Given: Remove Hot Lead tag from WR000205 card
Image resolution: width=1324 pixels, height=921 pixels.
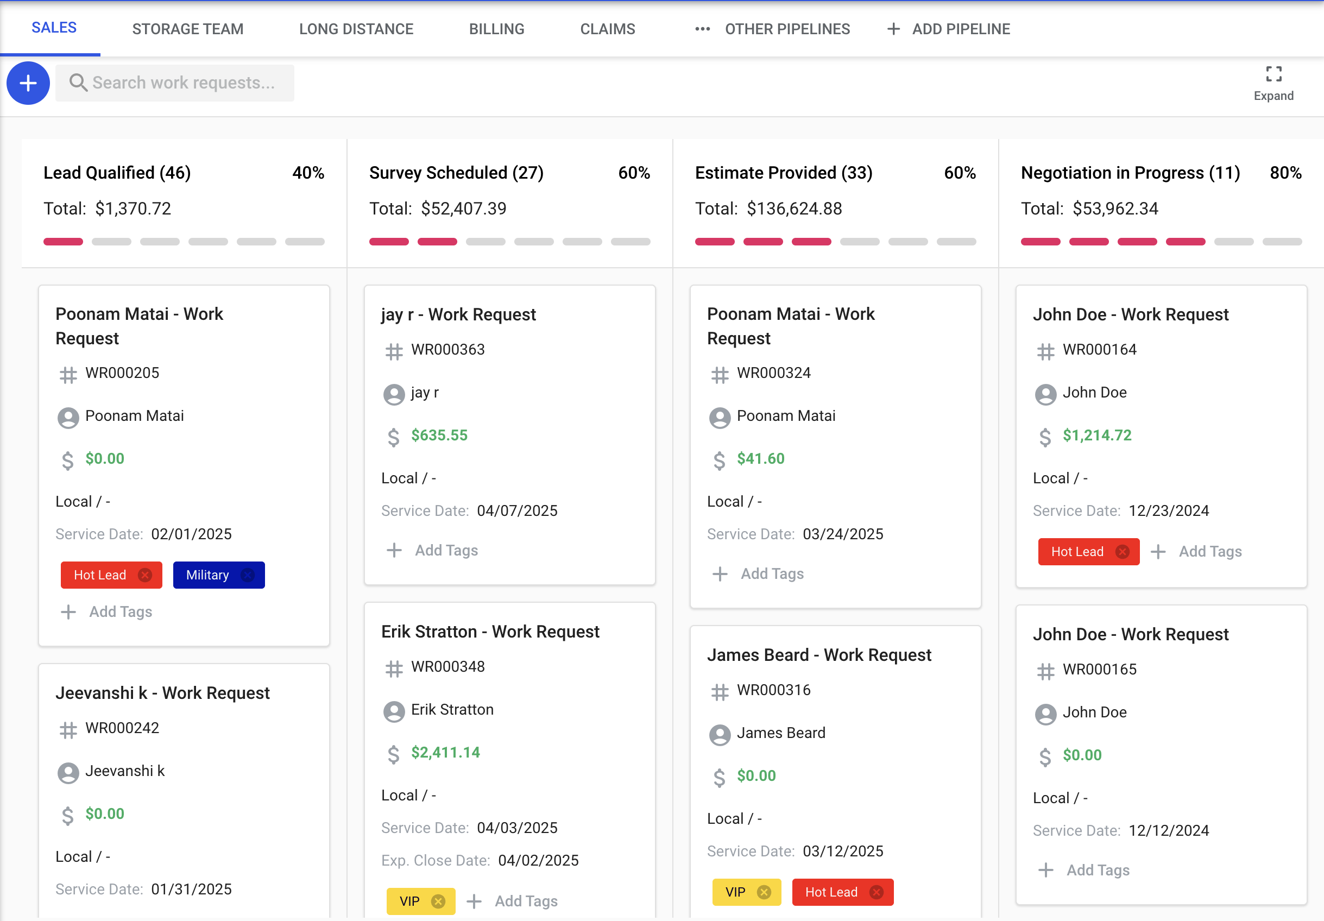Looking at the screenshot, I should (146, 575).
